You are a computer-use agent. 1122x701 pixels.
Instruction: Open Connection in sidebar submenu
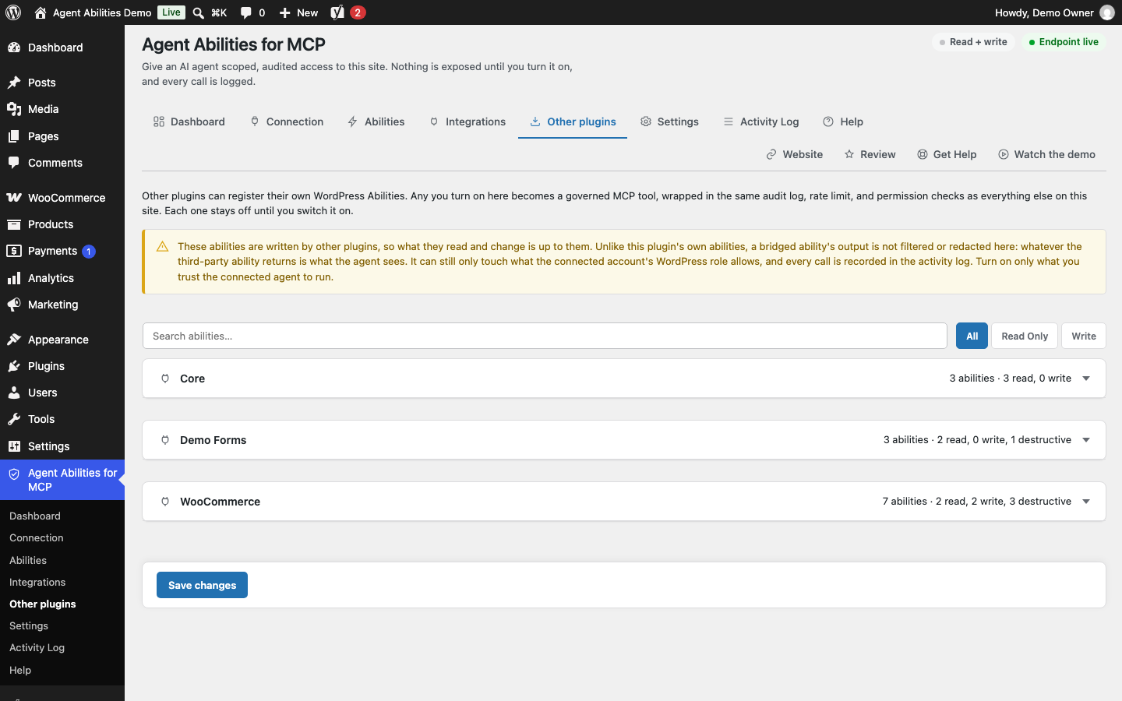pyautogui.click(x=37, y=538)
